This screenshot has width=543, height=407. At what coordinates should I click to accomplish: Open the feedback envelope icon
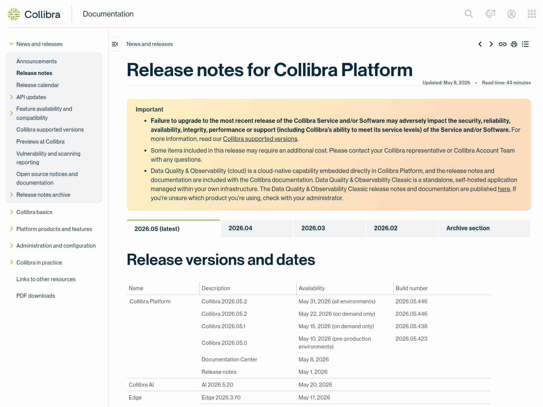pos(490,14)
